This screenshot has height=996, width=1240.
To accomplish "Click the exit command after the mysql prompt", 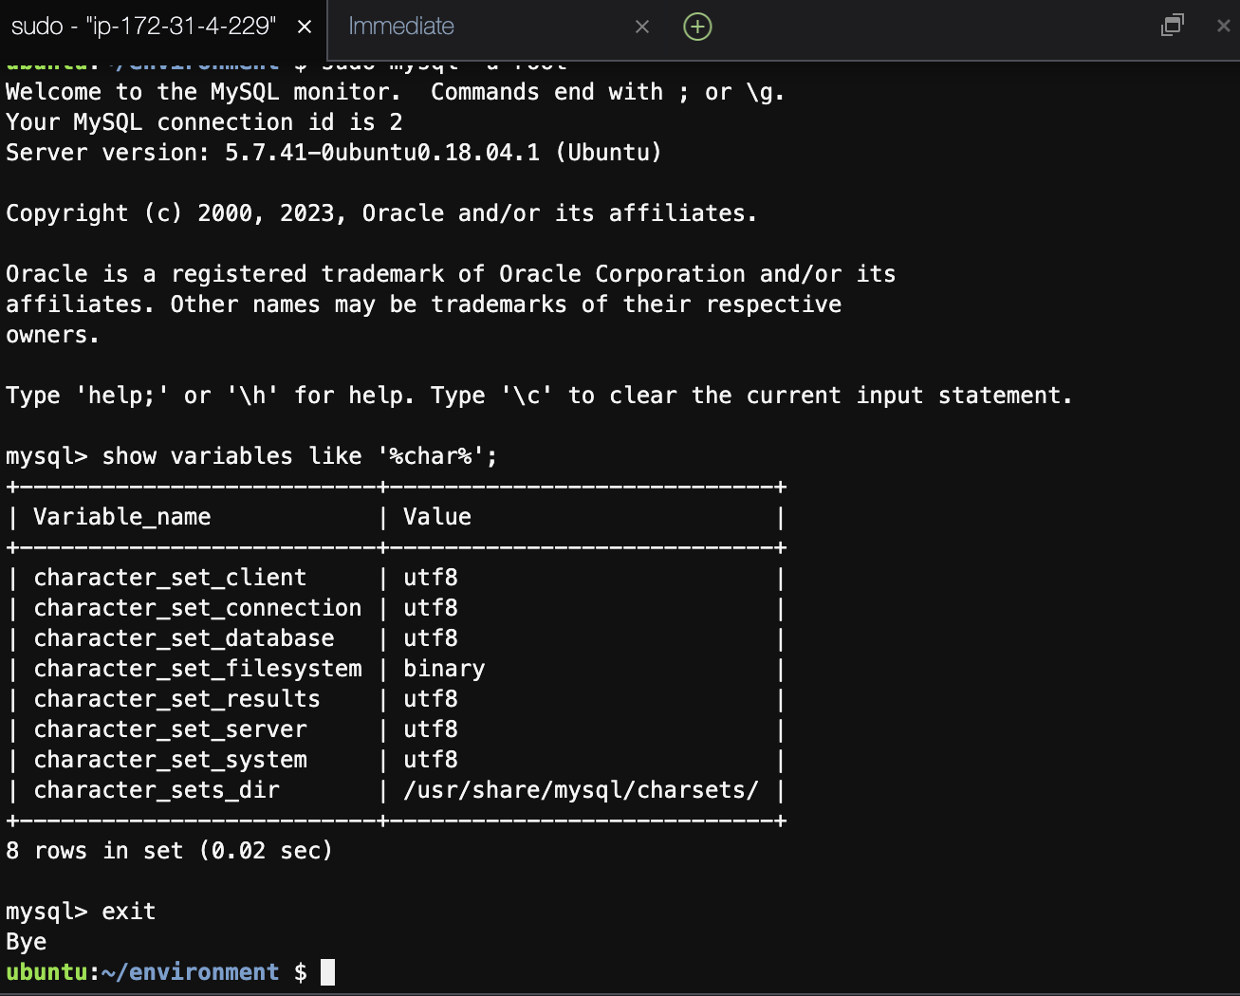I will tap(129, 911).
